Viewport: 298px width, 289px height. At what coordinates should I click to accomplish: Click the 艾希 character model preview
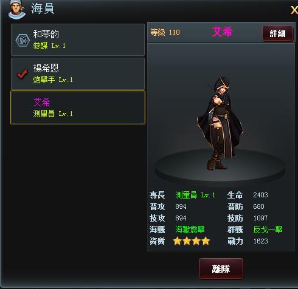point(220,123)
